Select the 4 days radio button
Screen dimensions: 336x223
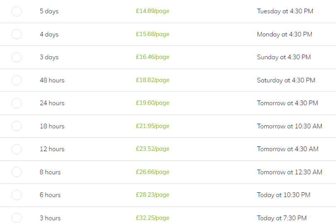click(x=17, y=34)
